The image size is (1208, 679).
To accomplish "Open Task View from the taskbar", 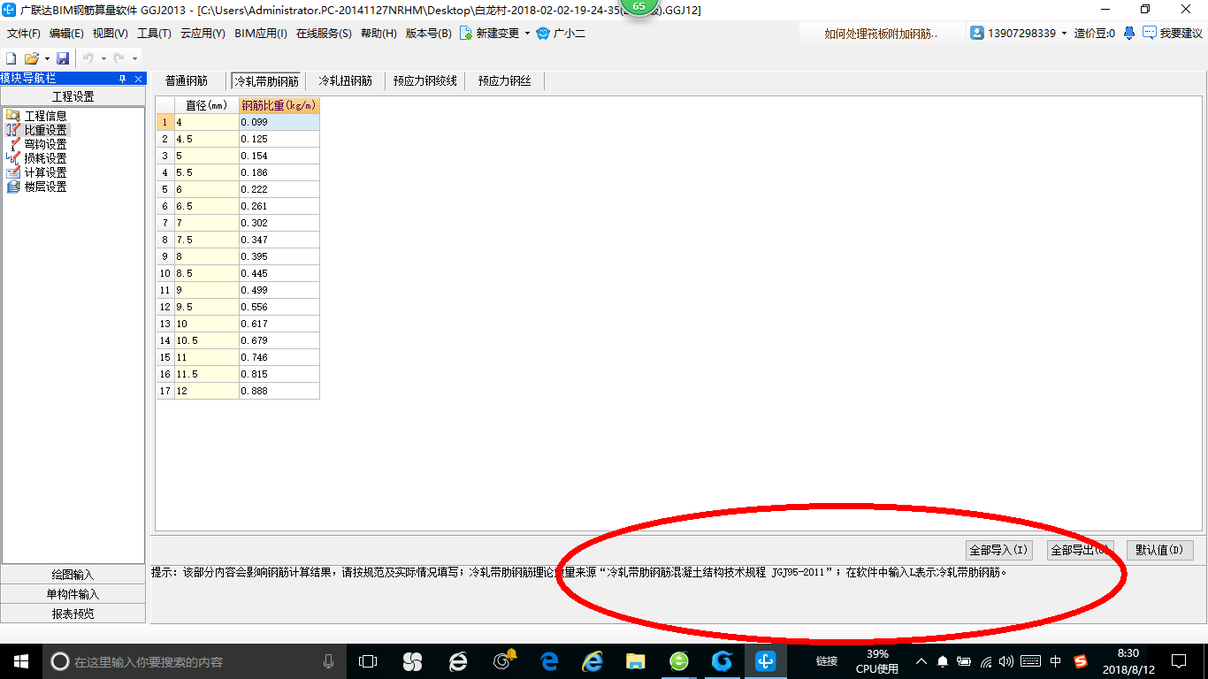I will 368,661.
